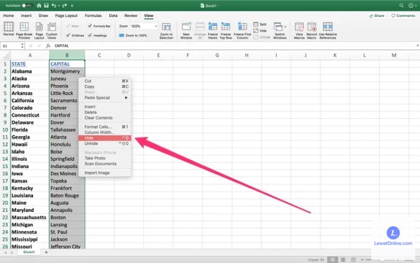Click Freeze Panes
Screen dimensions: 420x263
point(212,30)
